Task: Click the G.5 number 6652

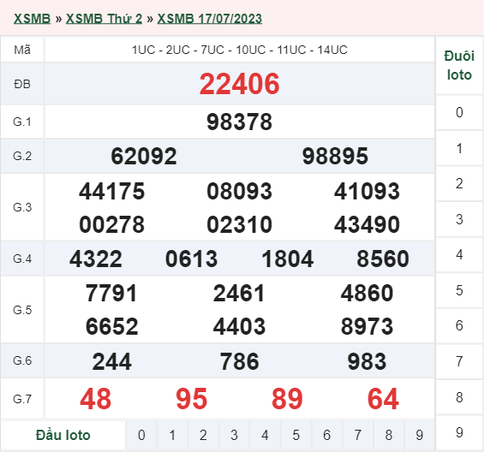Action: tap(111, 326)
